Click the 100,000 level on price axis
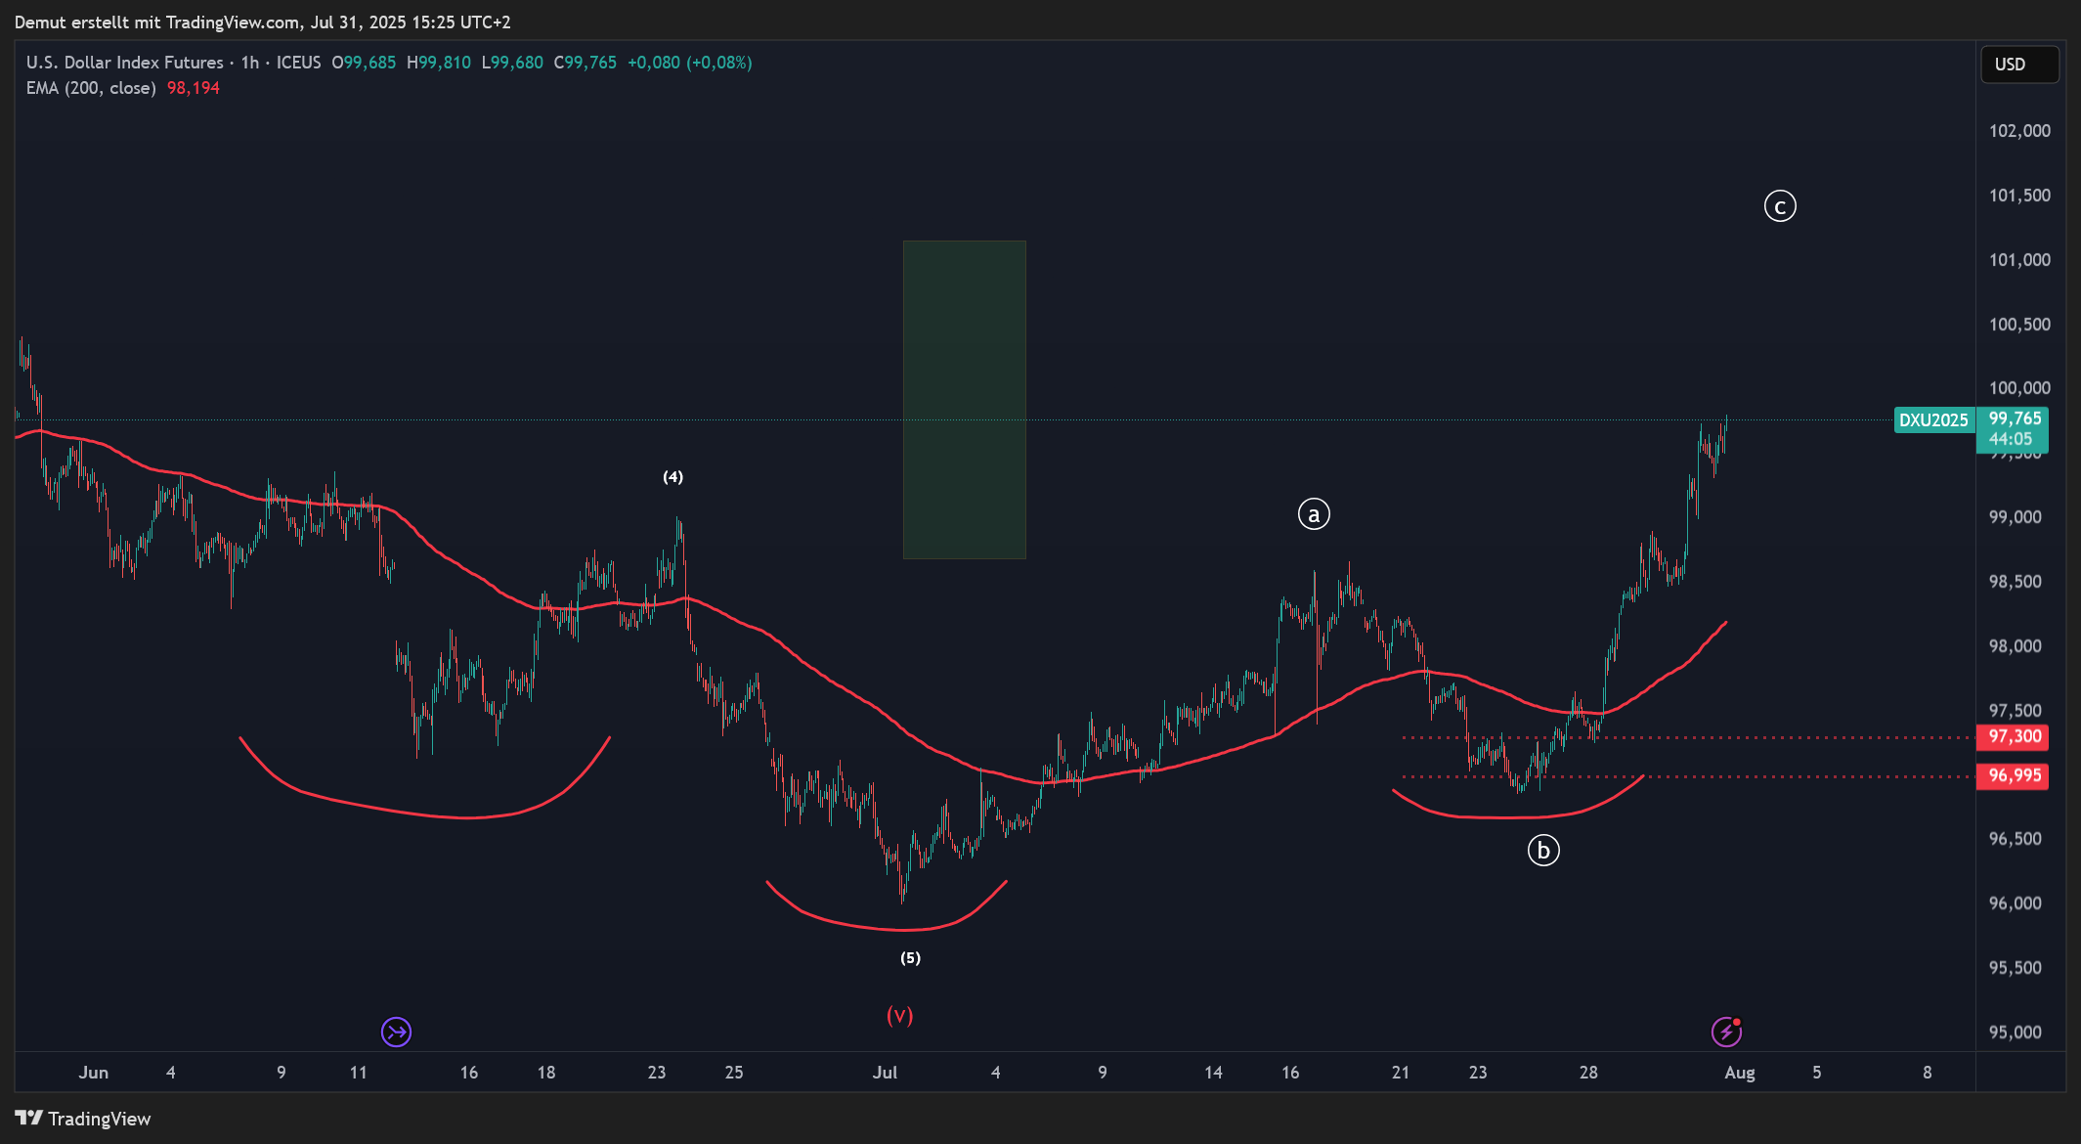 (2019, 388)
